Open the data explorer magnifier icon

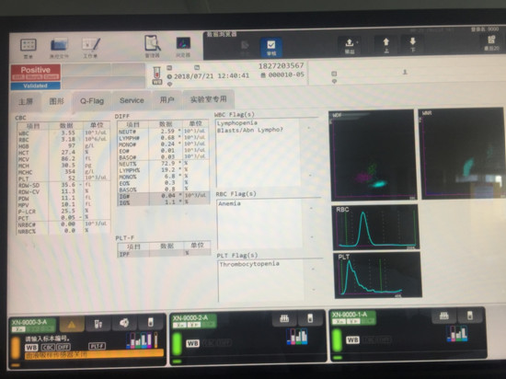coord(153,43)
